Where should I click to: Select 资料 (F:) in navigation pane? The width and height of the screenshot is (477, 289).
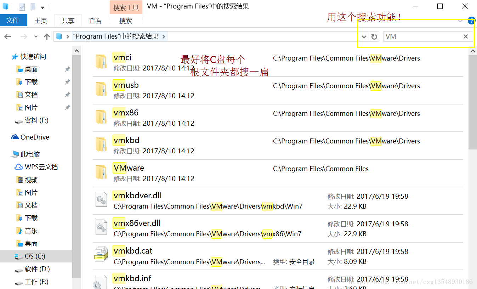coord(36,120)
